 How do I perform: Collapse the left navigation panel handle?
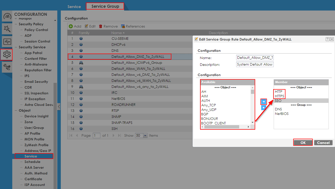coord(59,106)
